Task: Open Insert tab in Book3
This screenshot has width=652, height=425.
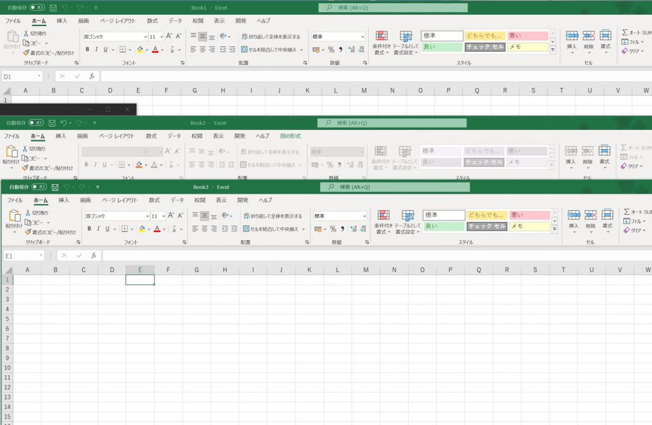Action: point(64,200)
